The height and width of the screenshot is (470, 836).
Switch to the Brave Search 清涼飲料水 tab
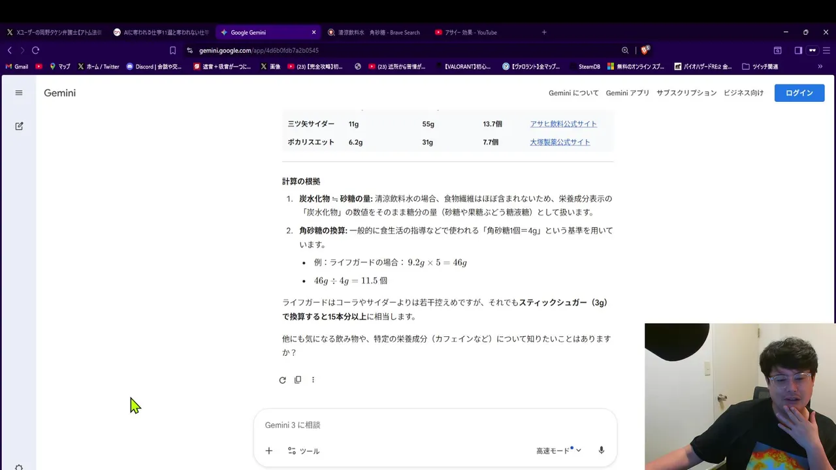pos(376,32)
